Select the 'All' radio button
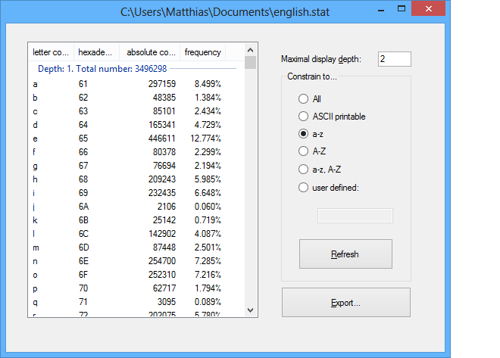Viewport: 500px width, 358px height. pos(304,98)
